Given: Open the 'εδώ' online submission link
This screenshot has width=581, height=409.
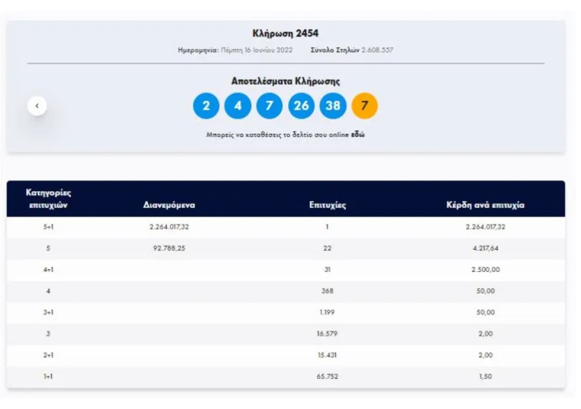Looking at the screenshot, I should (x=357, y=134).
